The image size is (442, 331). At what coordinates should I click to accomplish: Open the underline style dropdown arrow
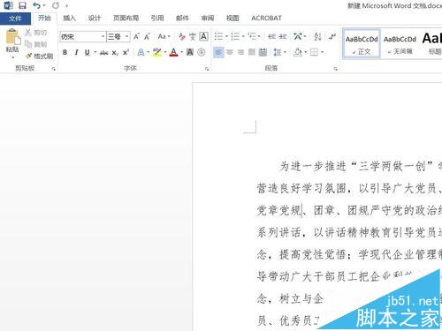(x=95, y=52)
